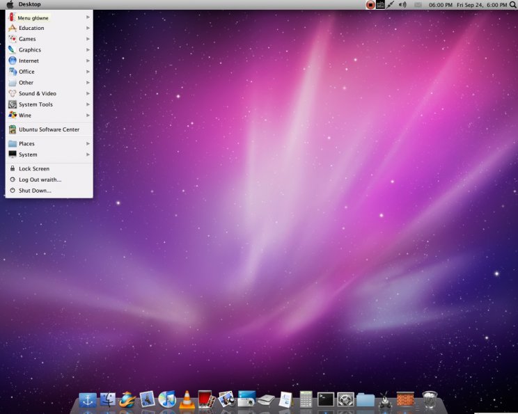
Task: Expand the arrow beside Internet
Action: pyautogui.click(x=88, y=61)
